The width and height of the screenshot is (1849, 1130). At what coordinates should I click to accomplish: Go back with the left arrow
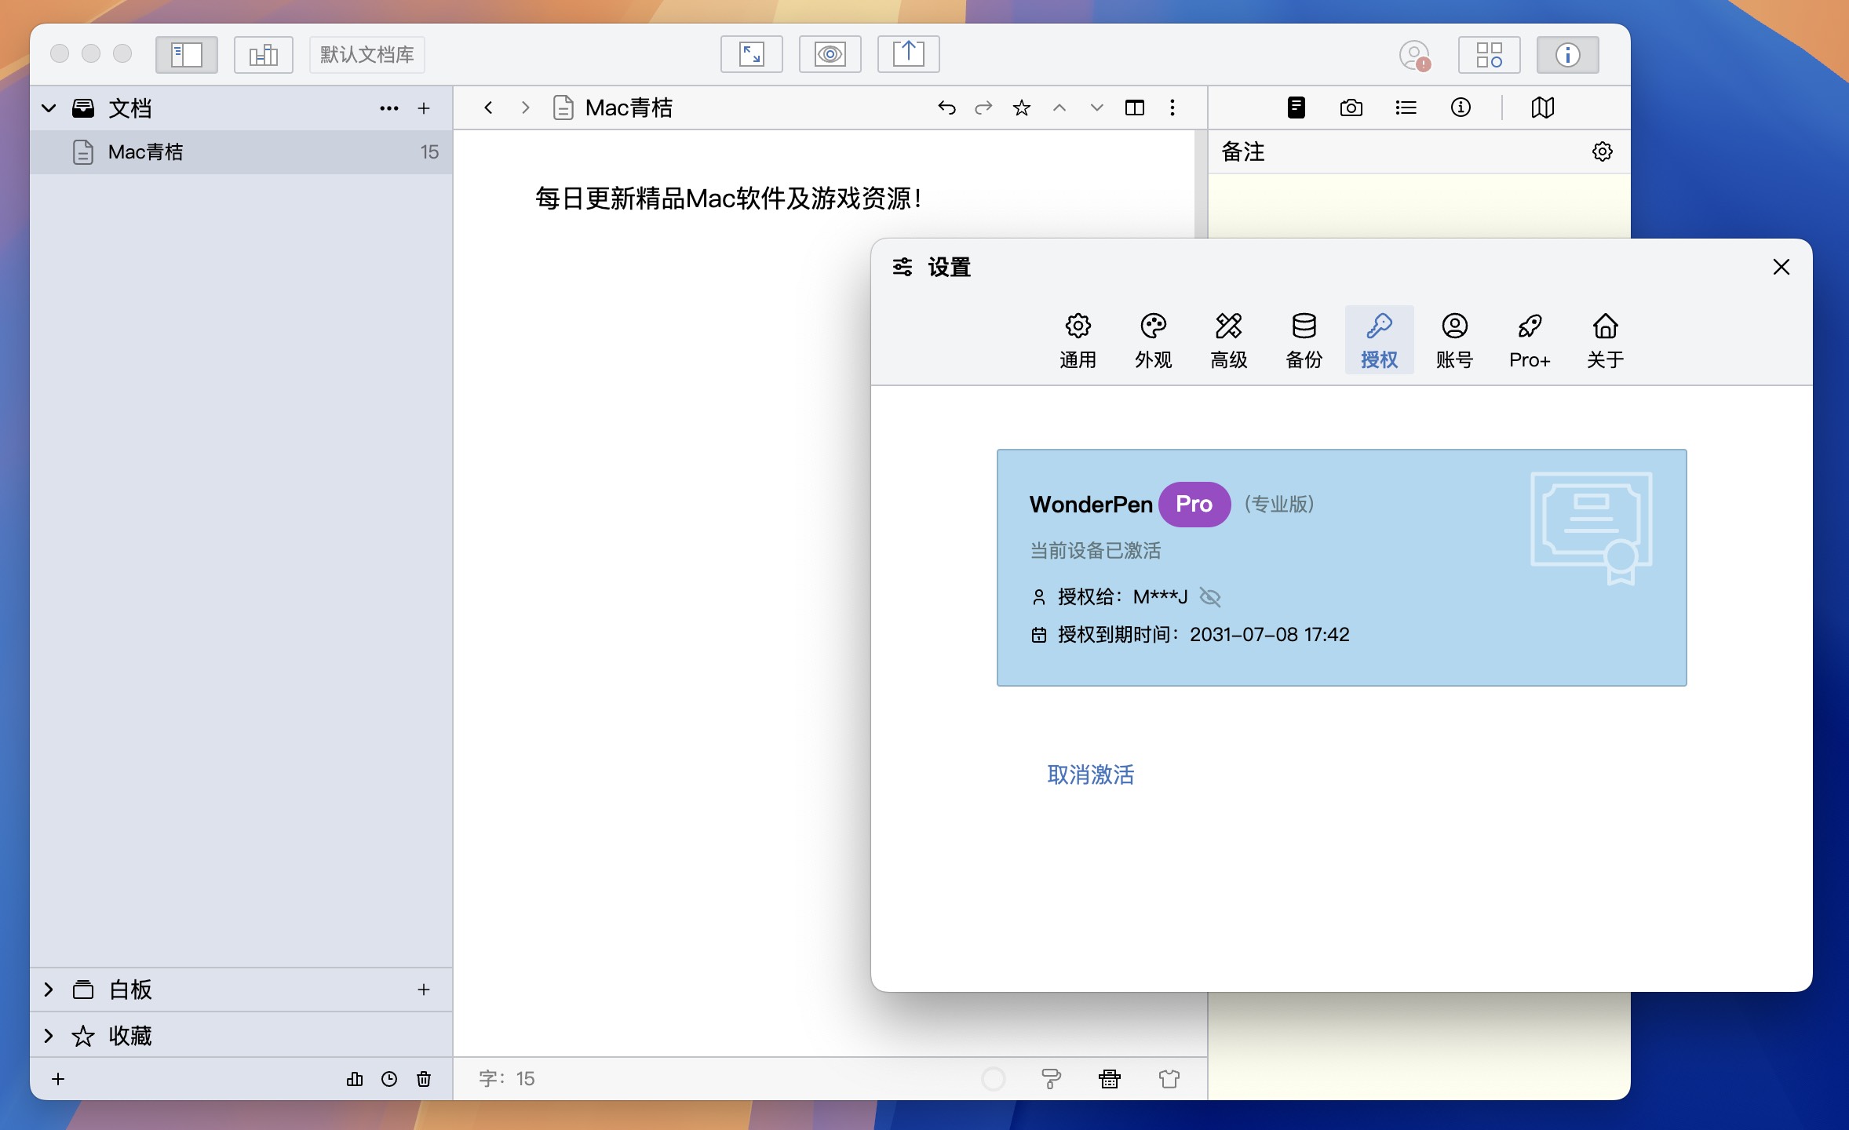488,108
